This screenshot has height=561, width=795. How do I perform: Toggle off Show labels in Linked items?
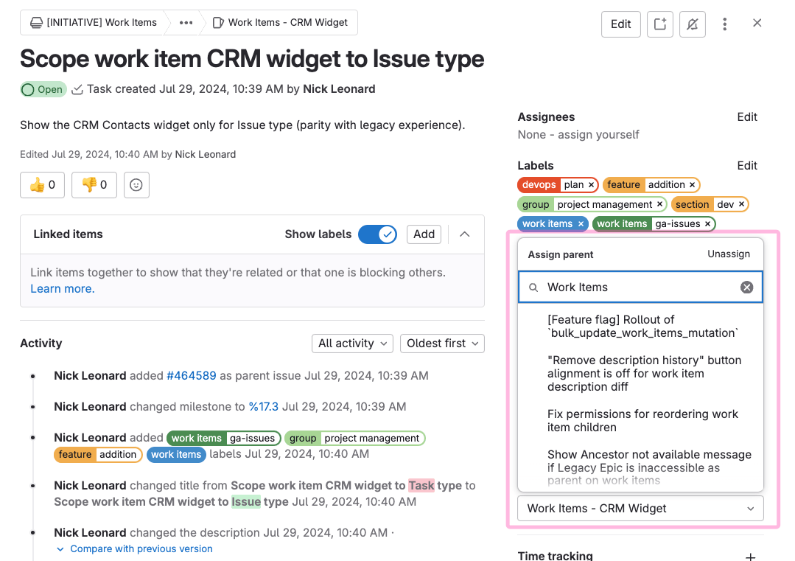[377, 234]
